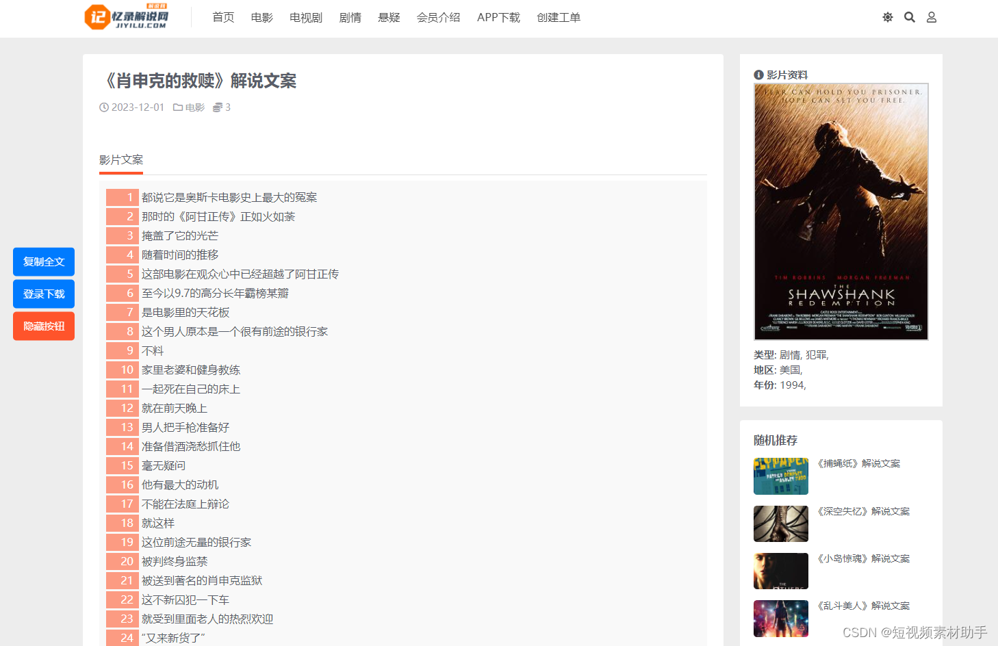This screenshot has width=998, height=646.
Task: Click line 22 这不新囚犯一下车
Action: click(185, 600)
